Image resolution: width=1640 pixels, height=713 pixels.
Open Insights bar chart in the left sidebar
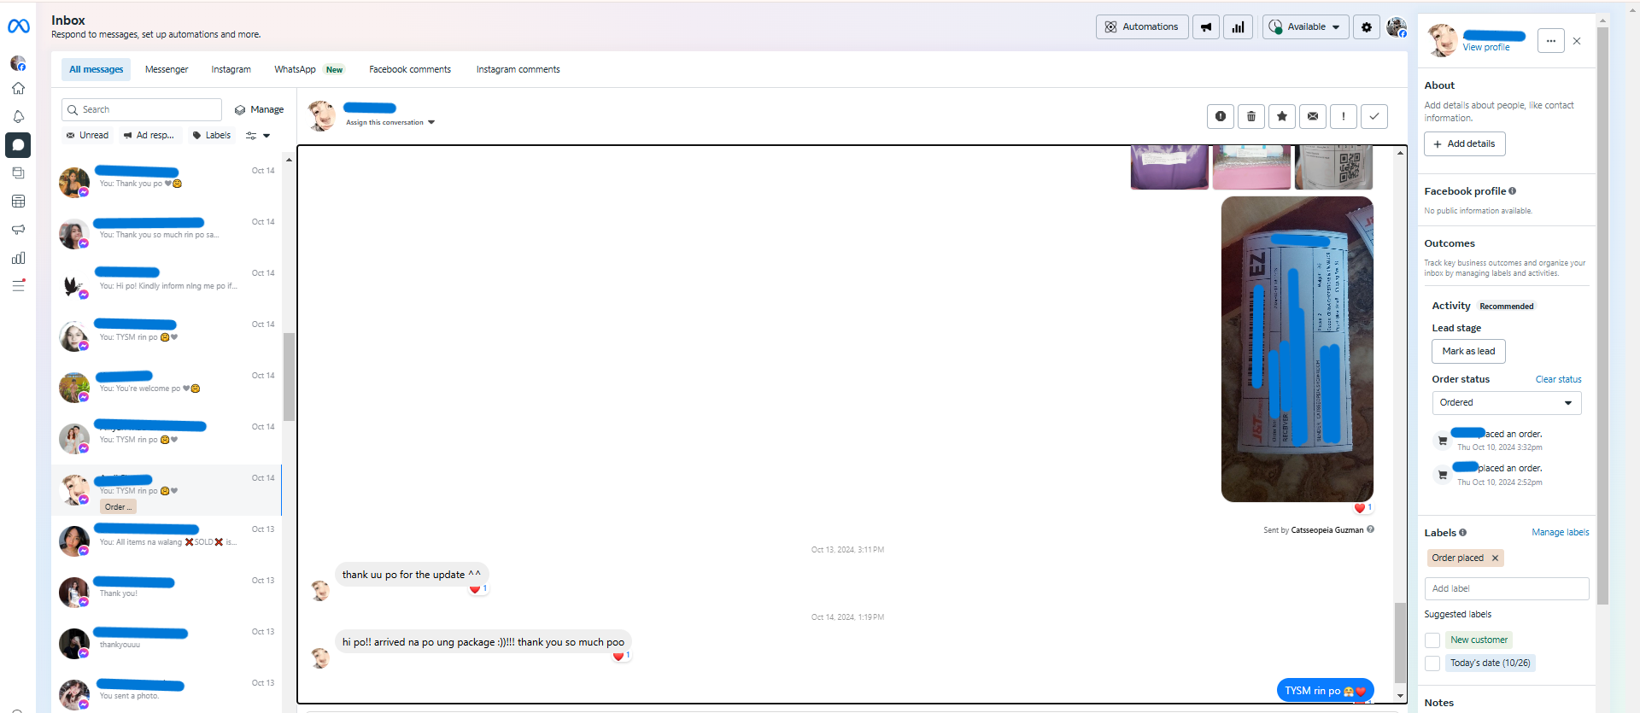18,258
